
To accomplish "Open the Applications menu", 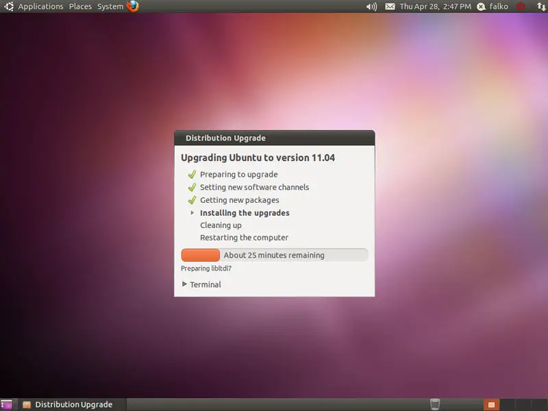I will click(40, 6).
